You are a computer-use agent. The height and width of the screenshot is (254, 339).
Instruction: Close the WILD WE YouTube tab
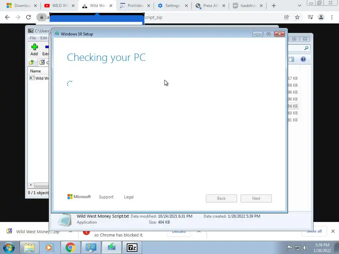(73, 6)
